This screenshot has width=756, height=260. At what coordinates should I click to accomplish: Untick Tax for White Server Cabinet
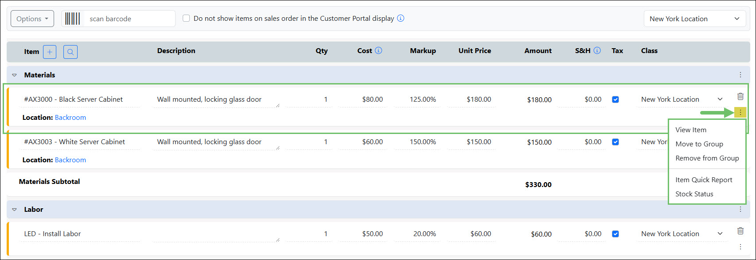[615, 142]
